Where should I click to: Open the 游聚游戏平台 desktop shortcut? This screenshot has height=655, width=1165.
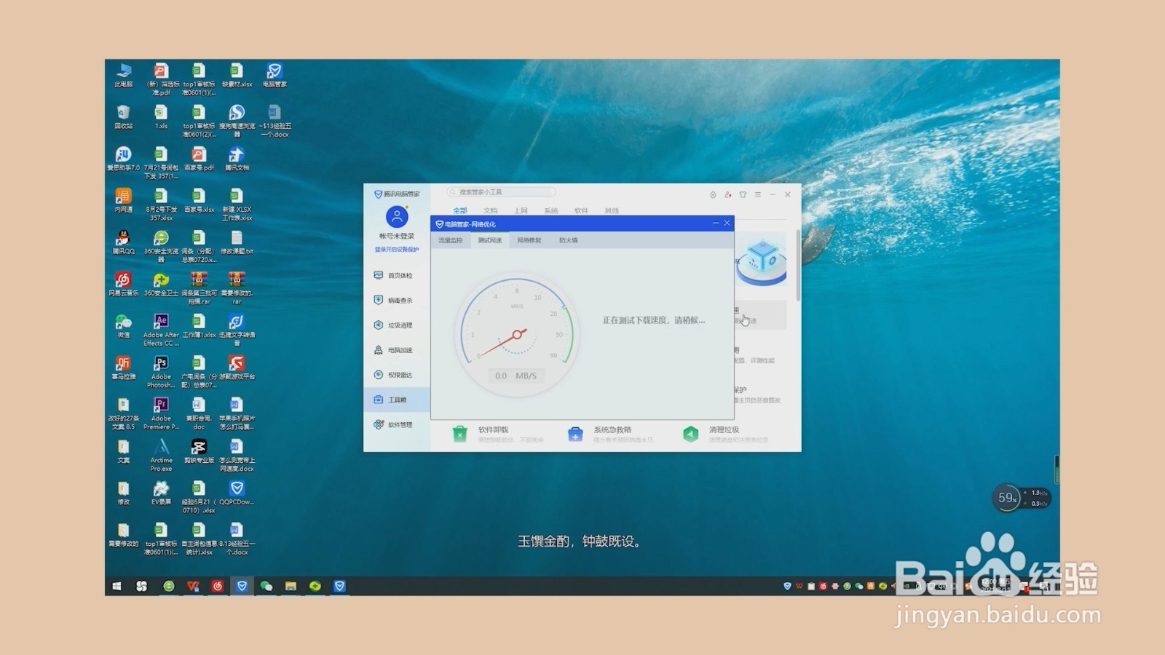click(x=237, y=368)
